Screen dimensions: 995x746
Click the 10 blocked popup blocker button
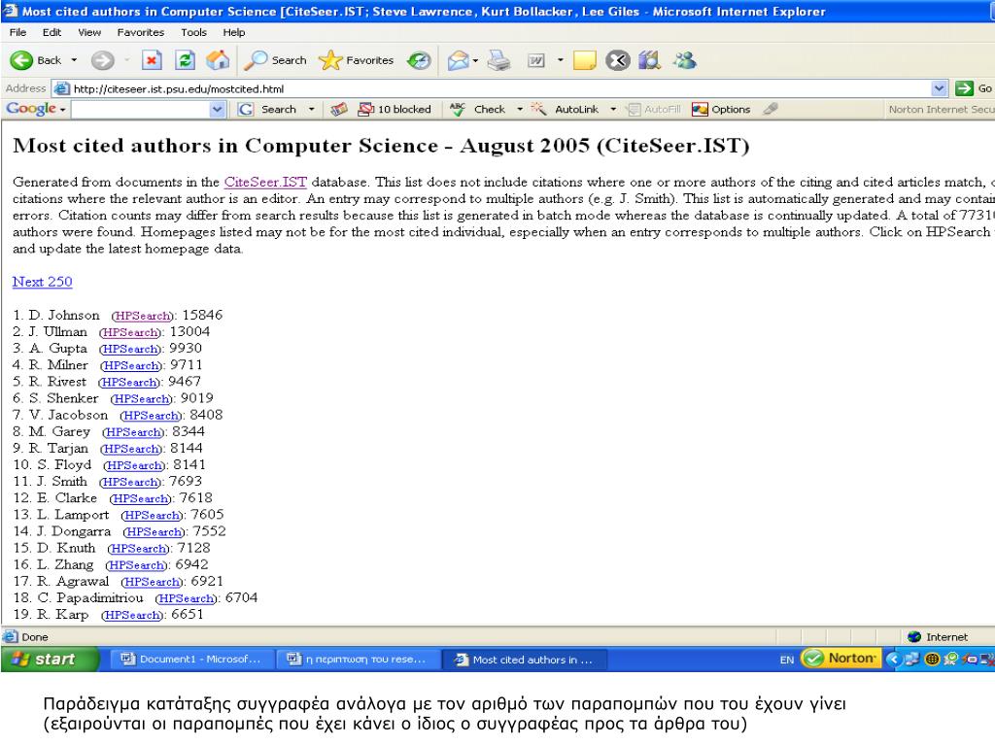(395, 109)
